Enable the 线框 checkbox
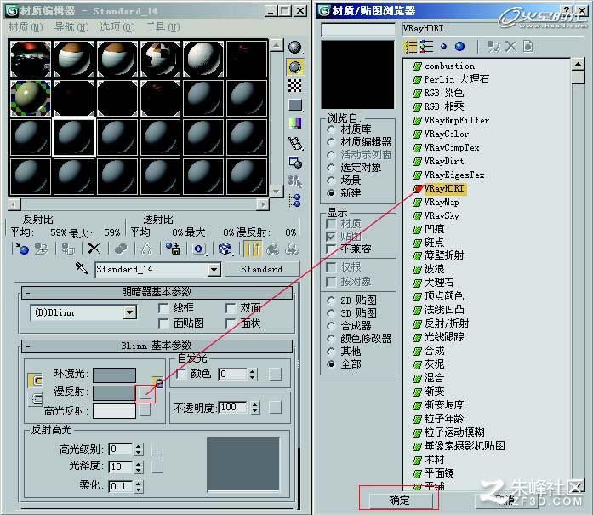Screen dimensions: 593x515 tap(163, 308)
